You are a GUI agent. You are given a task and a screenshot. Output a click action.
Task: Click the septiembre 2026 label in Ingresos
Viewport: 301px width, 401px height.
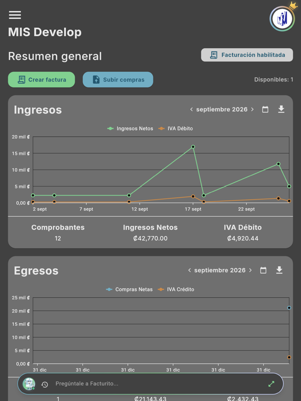pos(222,109)
